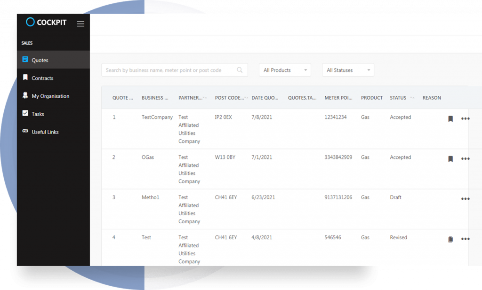This screenshot has height=290, width=482.
Task: Click meter point 546546
Action: 333,237
